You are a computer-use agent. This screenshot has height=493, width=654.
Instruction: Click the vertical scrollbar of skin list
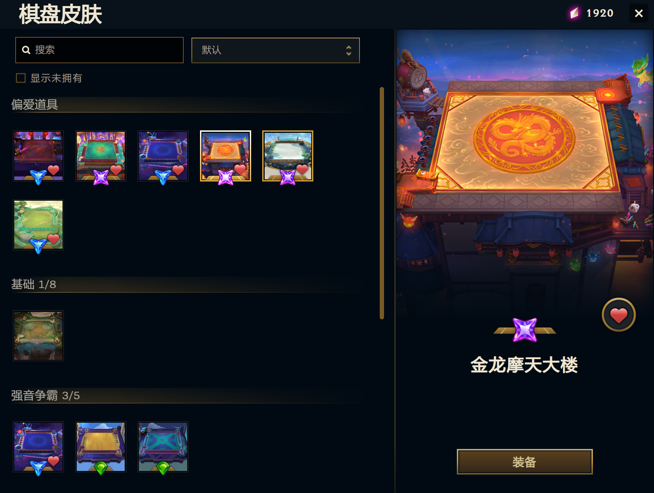click(x=382, y=203)
